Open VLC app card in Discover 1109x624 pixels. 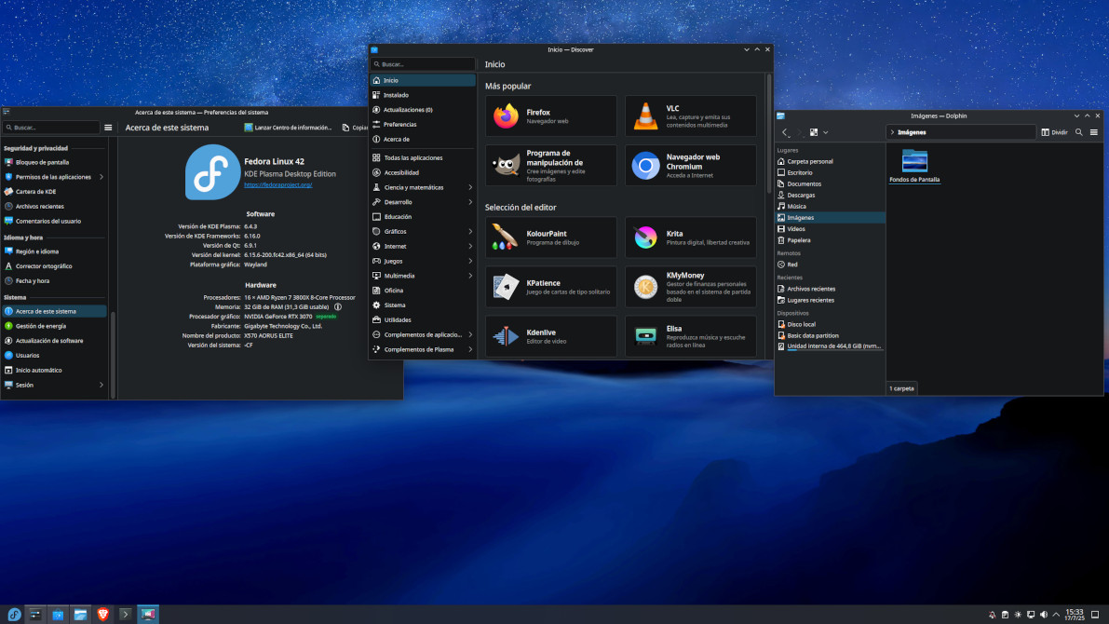[x=690, y=116]
